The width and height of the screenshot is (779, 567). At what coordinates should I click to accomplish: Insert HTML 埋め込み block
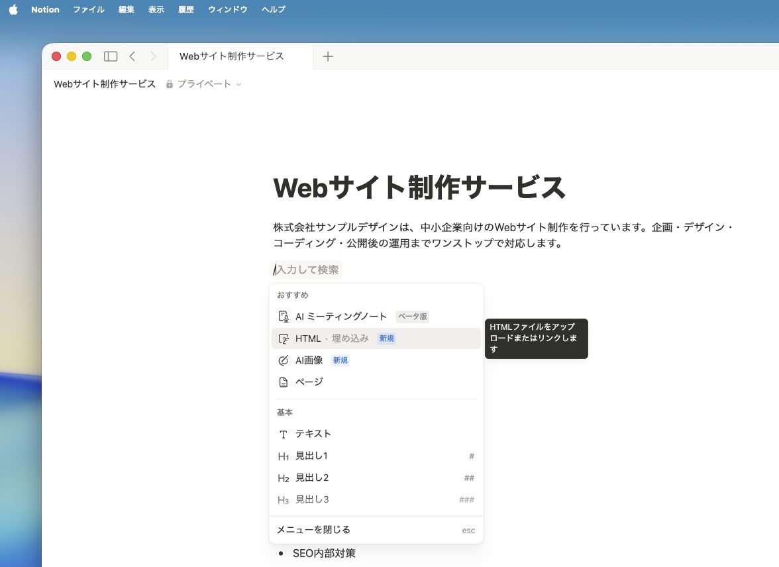[x=376, y=338]
